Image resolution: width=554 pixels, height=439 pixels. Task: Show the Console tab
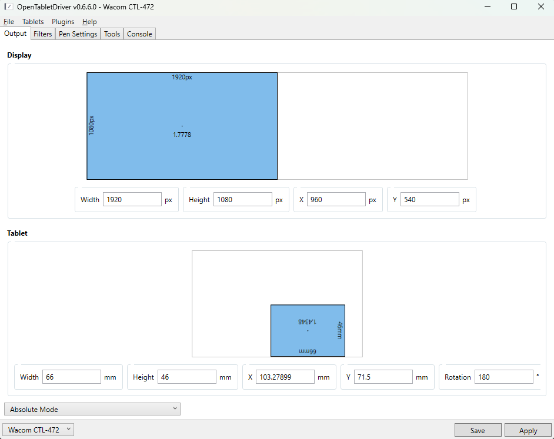(x=139, y=34)
